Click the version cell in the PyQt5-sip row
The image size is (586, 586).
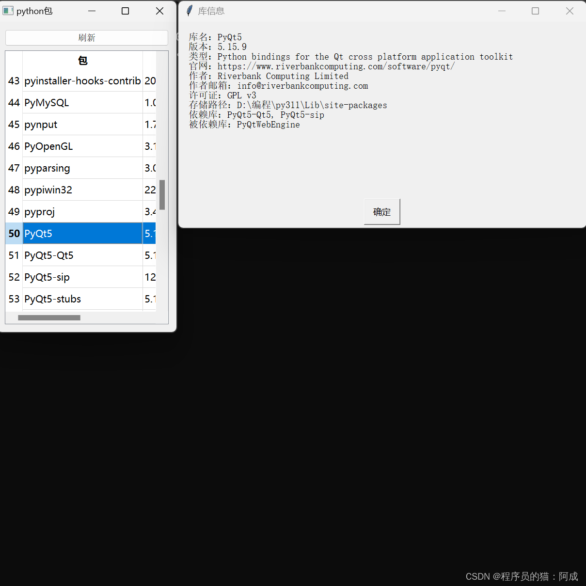150,277
